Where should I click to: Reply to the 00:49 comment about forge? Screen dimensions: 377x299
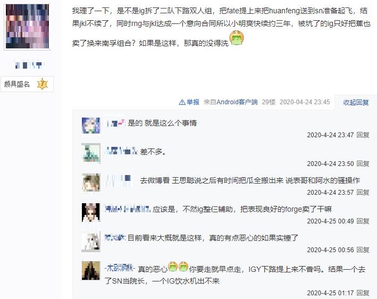tap(363, 221)
